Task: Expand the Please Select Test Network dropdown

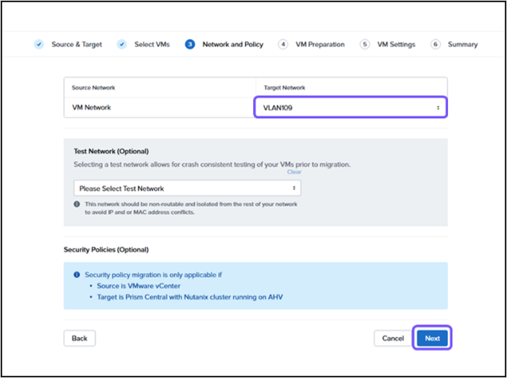Action: point(187,189)
